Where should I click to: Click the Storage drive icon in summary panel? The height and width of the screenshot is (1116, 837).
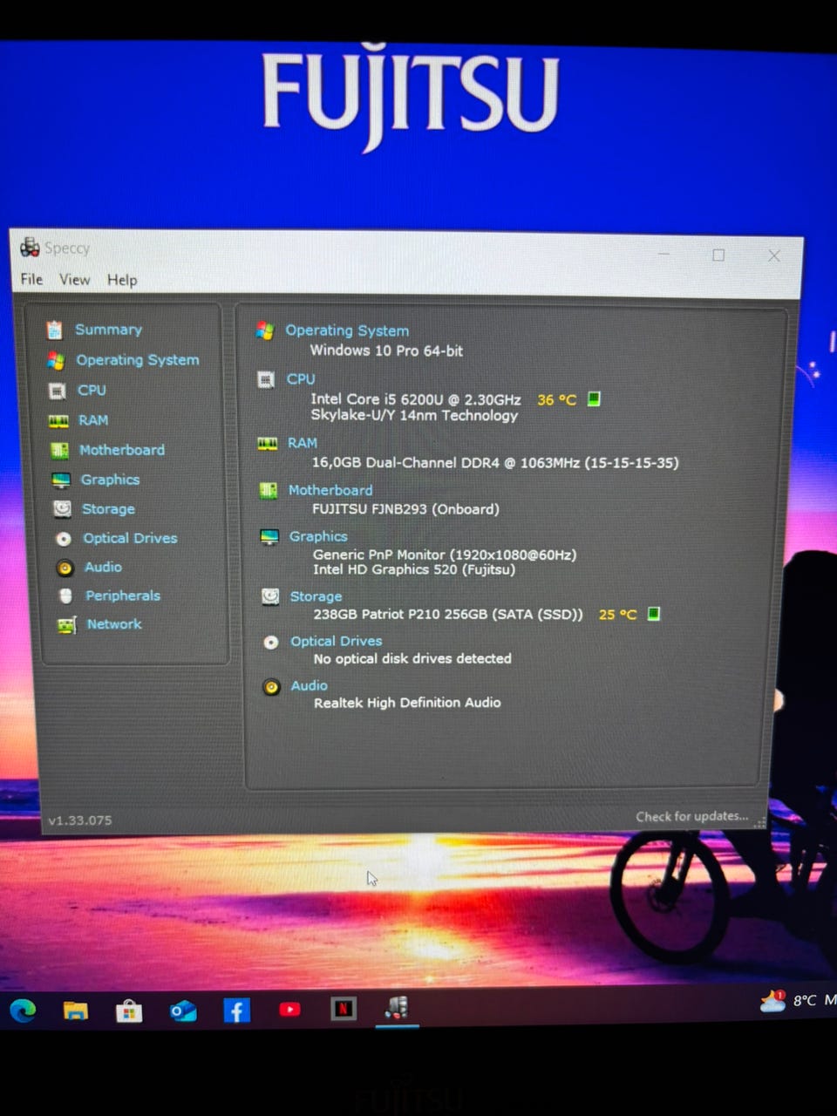(270, 596)
